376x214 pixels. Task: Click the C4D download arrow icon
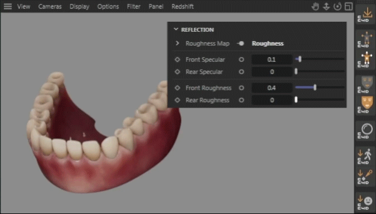(365, 14)
